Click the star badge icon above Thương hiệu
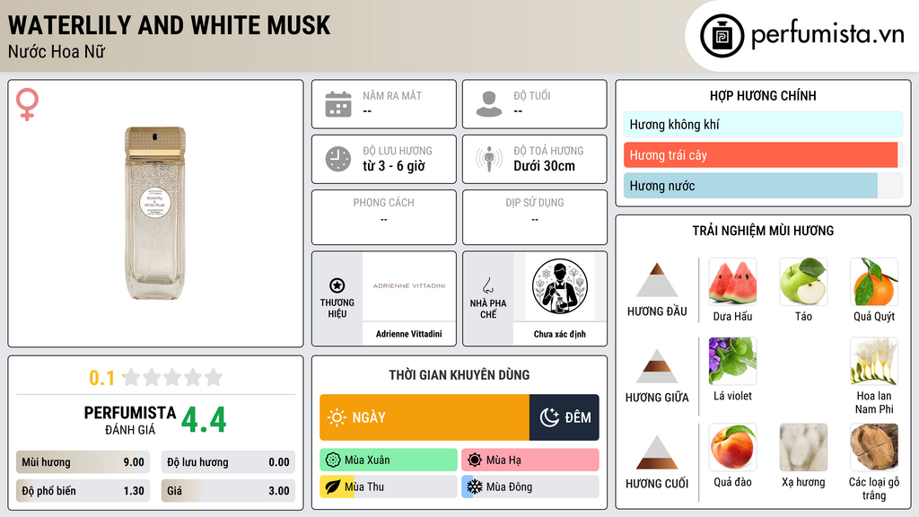The image size is (919, 517). pyautogui.click(x=337, y=285)
